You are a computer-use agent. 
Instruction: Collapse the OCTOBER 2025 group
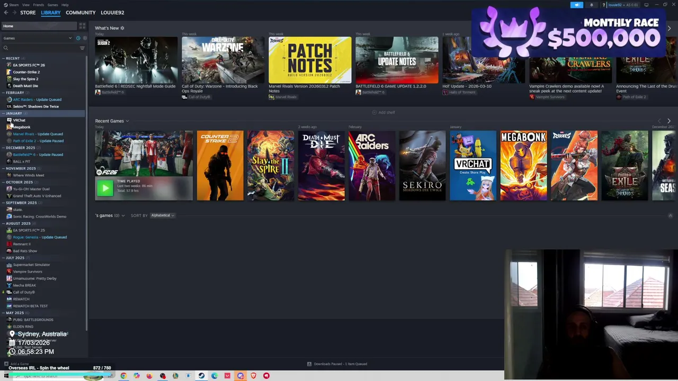point(3,182)
